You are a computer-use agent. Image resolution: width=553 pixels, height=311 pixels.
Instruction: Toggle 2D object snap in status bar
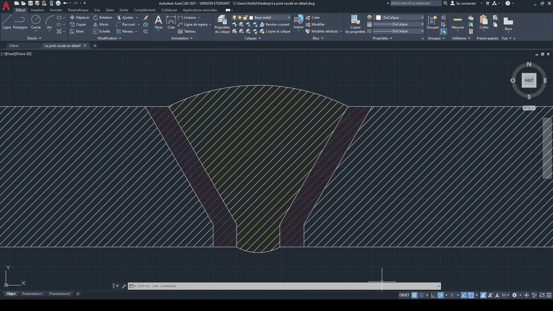[471, 295]
